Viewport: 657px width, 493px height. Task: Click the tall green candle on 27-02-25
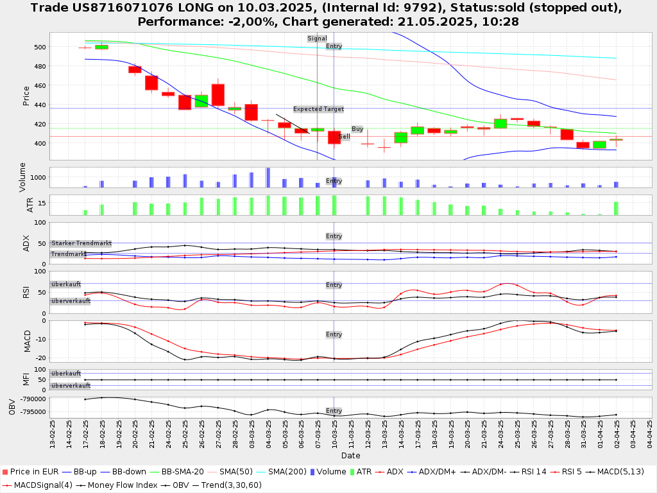(x=218, y=95)
